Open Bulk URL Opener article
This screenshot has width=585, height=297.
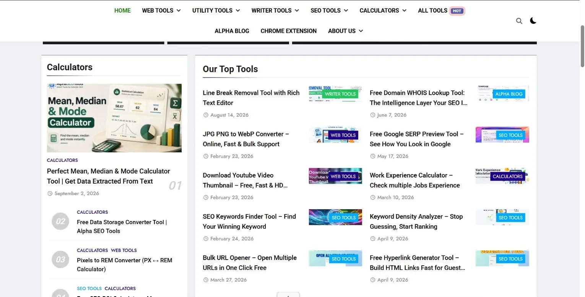coord(250,263)
